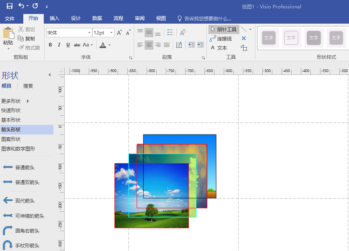The height and width of the screenshot is (251, 349).
Task: Collapse the 形状 panel with the arrow
Action: click(x=50, y=75)
